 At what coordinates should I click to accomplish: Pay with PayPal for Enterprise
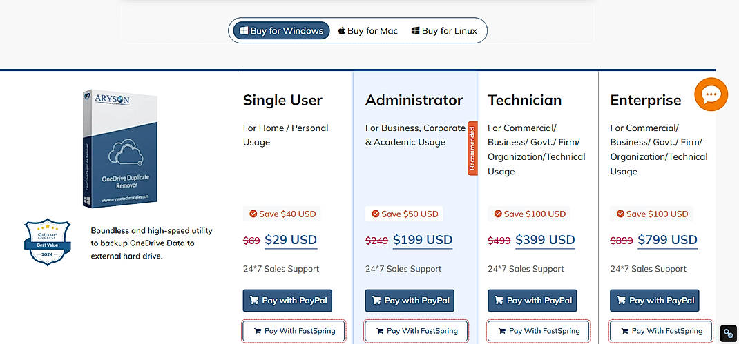click(x=655, y=301)
